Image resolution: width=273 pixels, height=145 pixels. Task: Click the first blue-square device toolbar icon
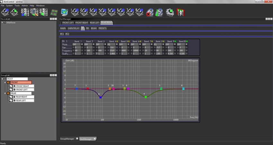click(x=5, y=12)
